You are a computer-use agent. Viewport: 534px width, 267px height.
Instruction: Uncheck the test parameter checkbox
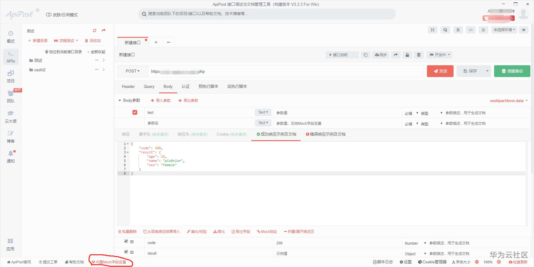click(135, 112)
